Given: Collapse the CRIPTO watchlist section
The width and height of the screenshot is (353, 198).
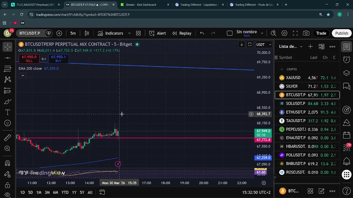Looking at the screenshot, I should [282, 69].
